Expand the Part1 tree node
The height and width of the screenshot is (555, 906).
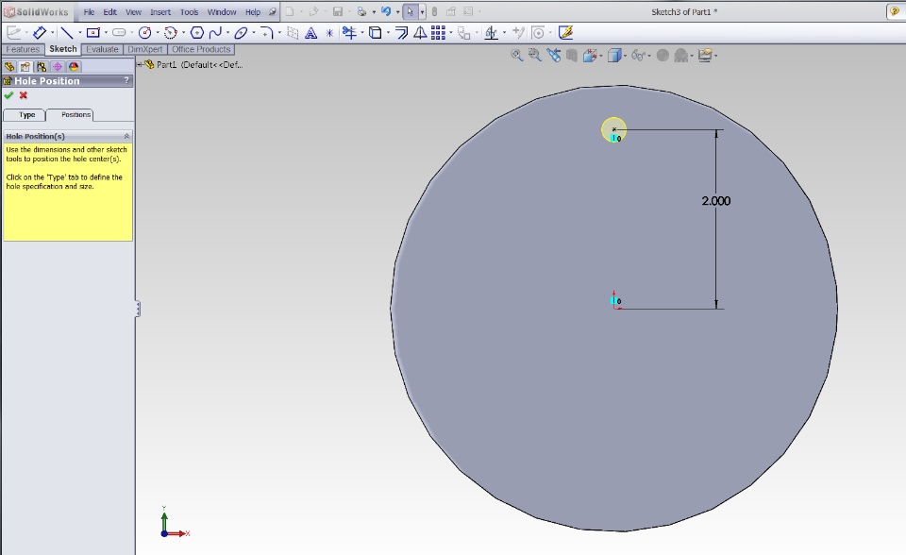point(140,65)
